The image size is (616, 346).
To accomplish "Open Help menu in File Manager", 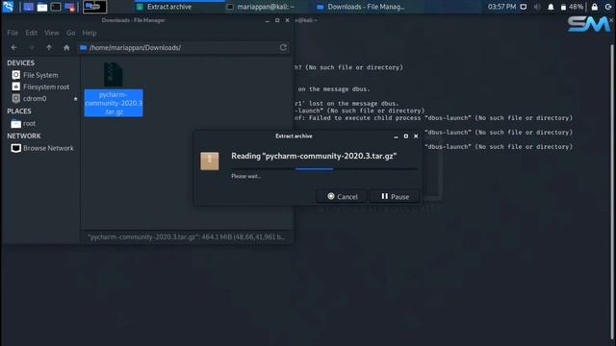I will coord(90,33).
